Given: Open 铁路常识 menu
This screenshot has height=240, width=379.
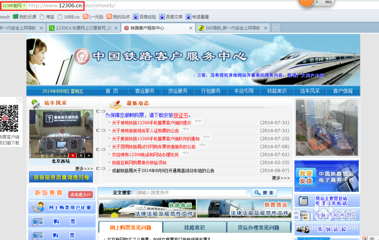Looking at the screenshot, I should tap(277, 91).
